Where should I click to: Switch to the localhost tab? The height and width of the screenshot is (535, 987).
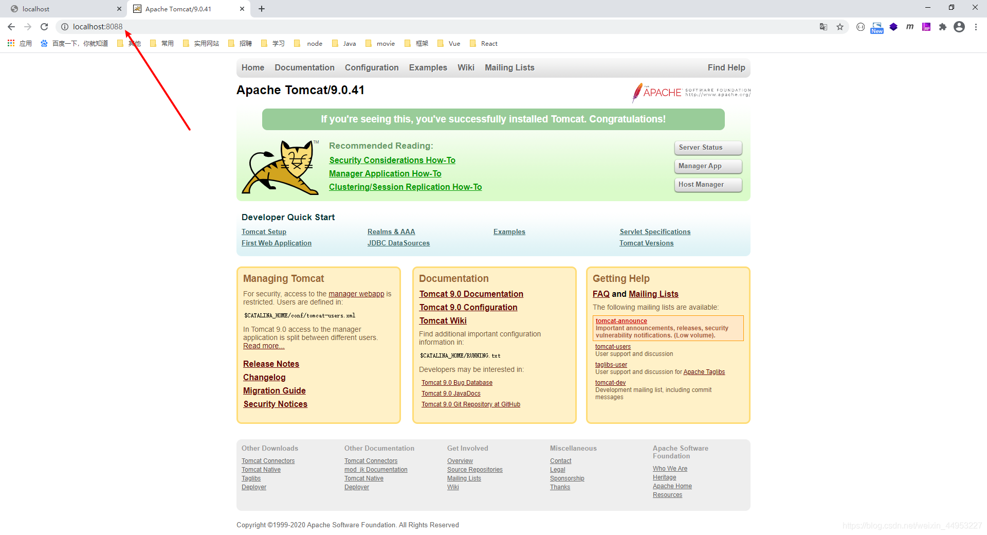pos(64,9)
